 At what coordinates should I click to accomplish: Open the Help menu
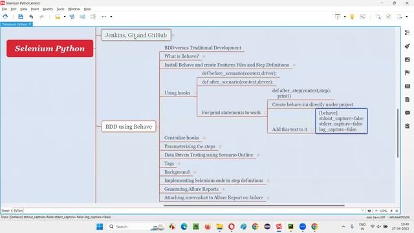click(87, 9)
